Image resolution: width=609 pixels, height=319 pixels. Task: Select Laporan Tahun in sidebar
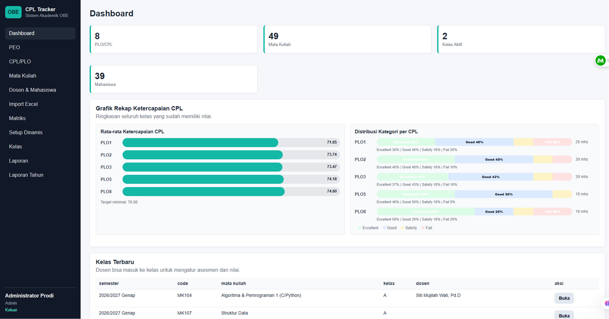pos(40,175)
